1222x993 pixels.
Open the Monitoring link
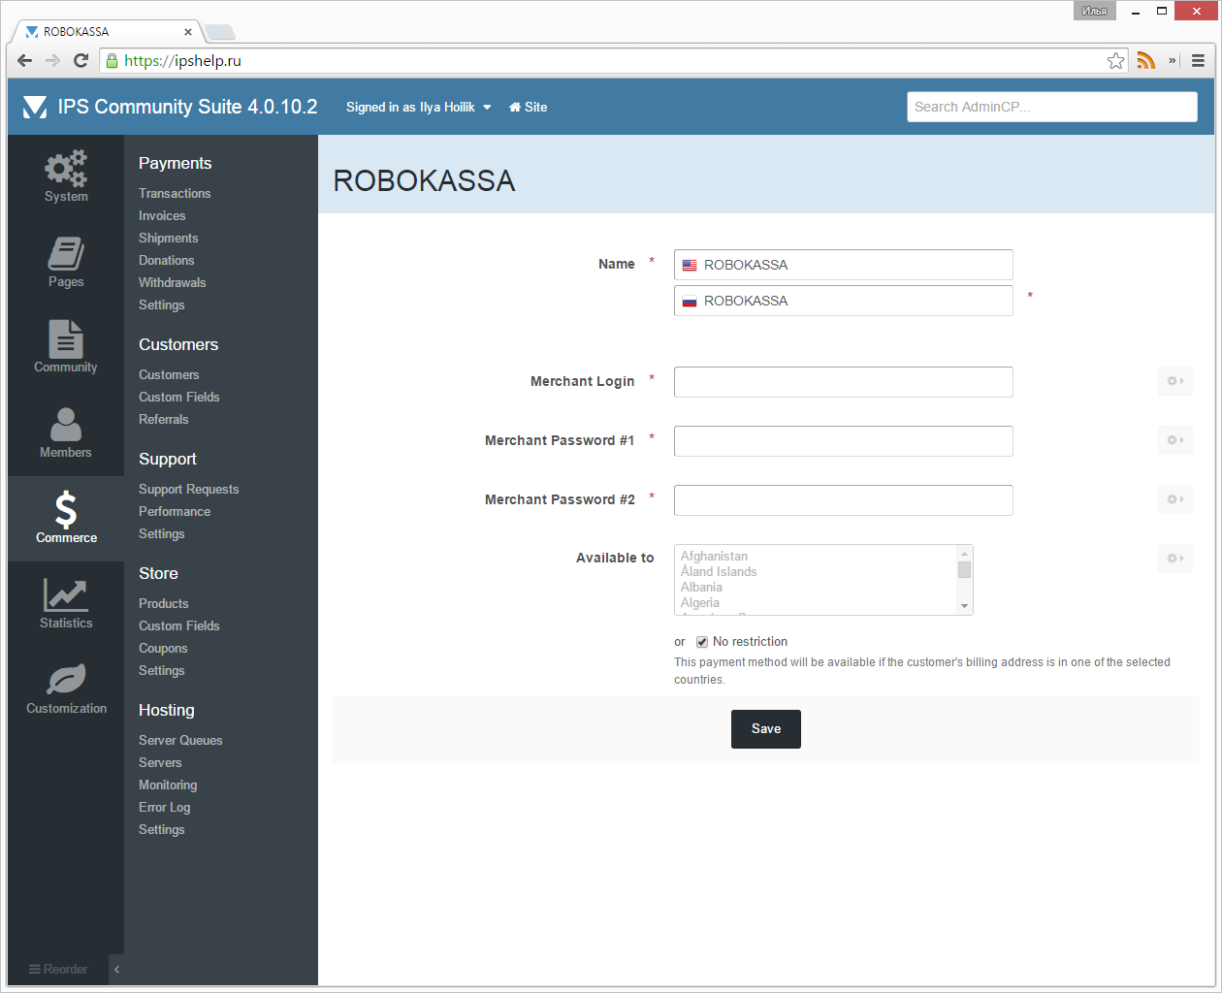168,785
